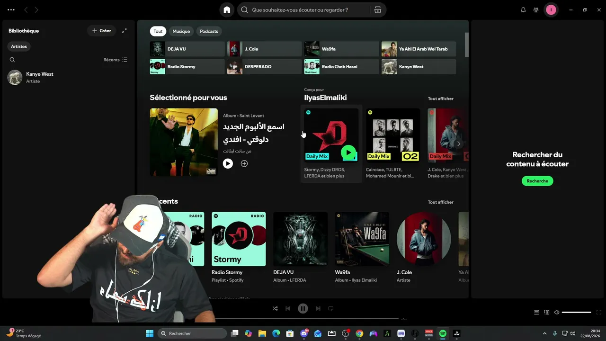The width and height of the screenshot is (606, 341).
Task: Play the Saint Levant album
Action: (228, 163)
